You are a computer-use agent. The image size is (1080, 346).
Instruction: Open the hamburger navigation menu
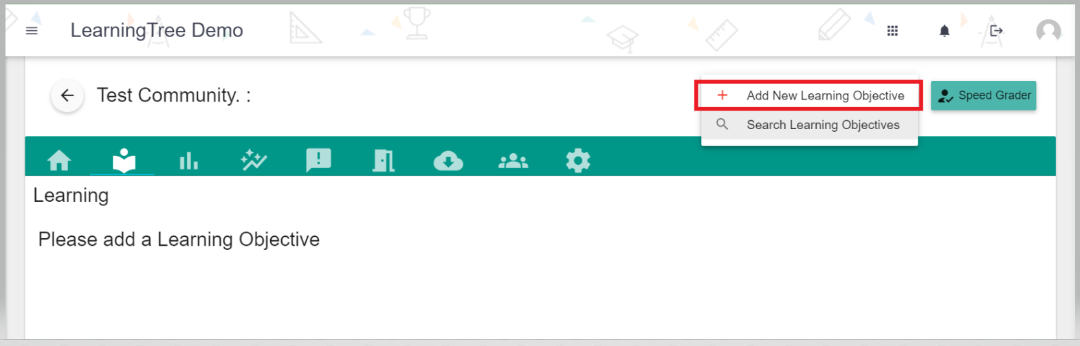(32, 31)
